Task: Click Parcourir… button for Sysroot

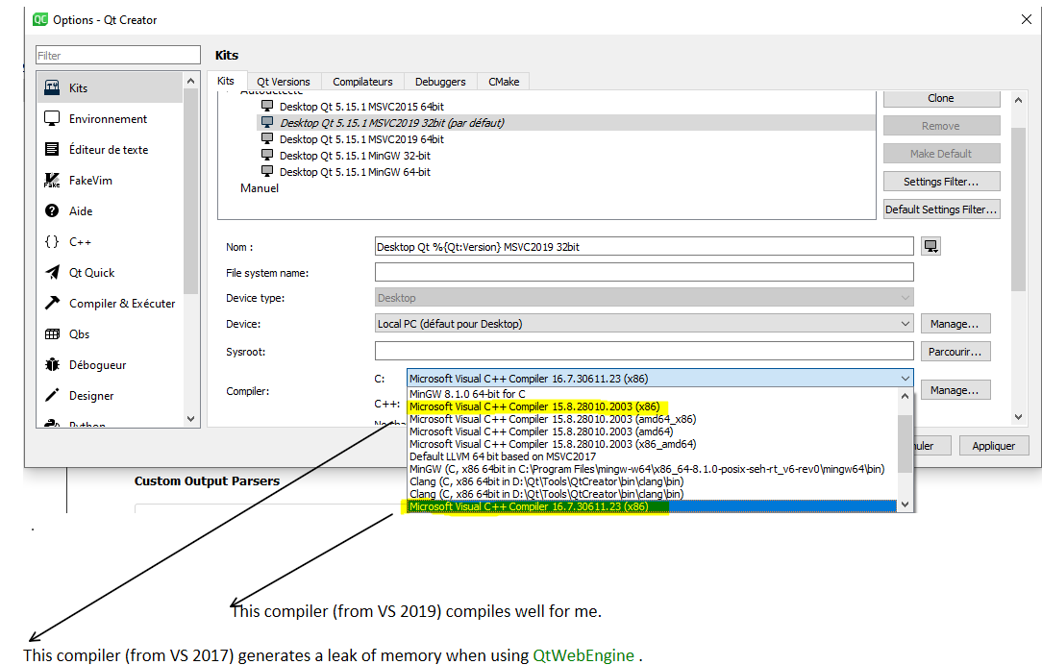Action: [955, 352]
